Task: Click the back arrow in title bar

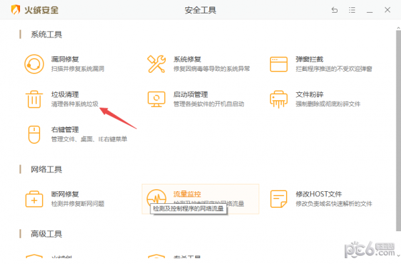Action: 335,10
